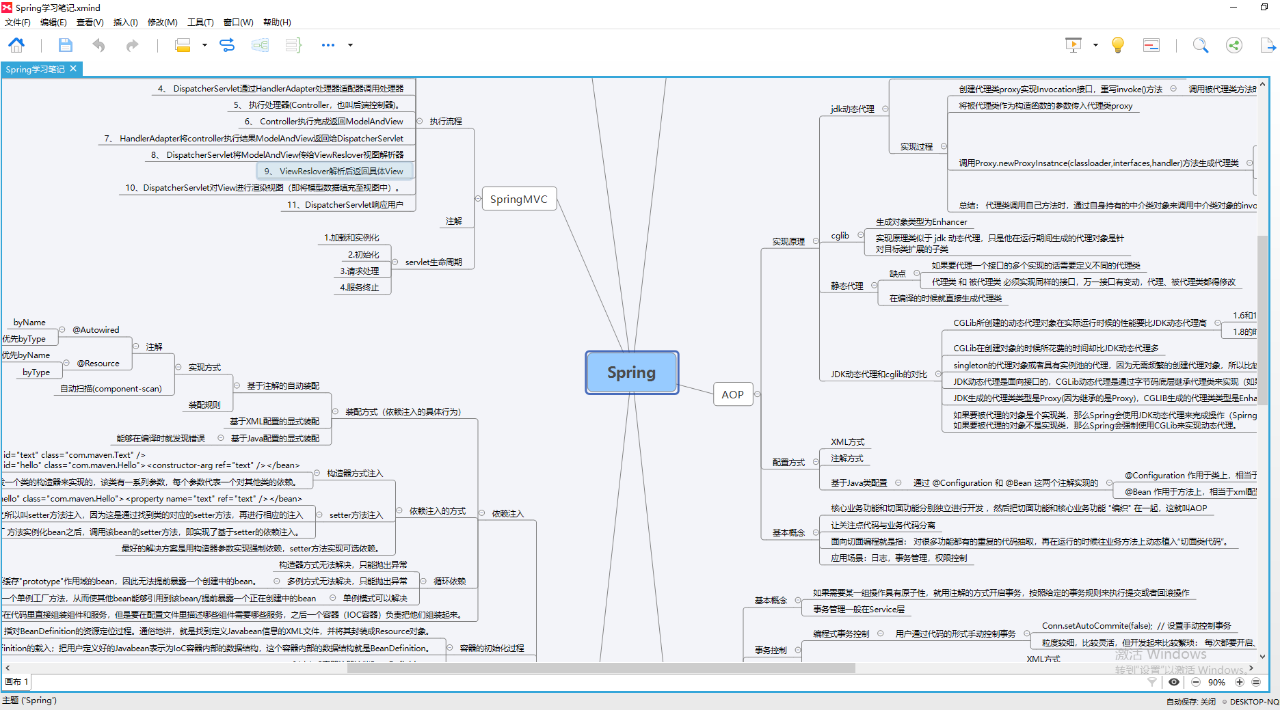This screenshot has width=1280, height=710.
Task: Go to the Home toolbar icon
Action: click(x=16, y=45)
